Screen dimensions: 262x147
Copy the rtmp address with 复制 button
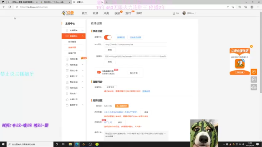(110, 50)
